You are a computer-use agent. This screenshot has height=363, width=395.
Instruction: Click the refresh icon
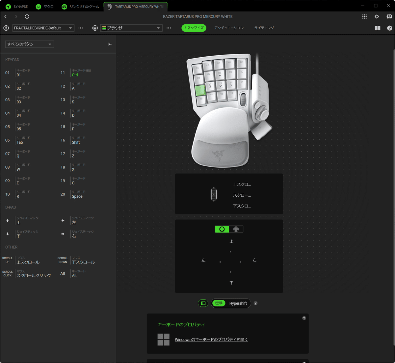pos(27,16)
